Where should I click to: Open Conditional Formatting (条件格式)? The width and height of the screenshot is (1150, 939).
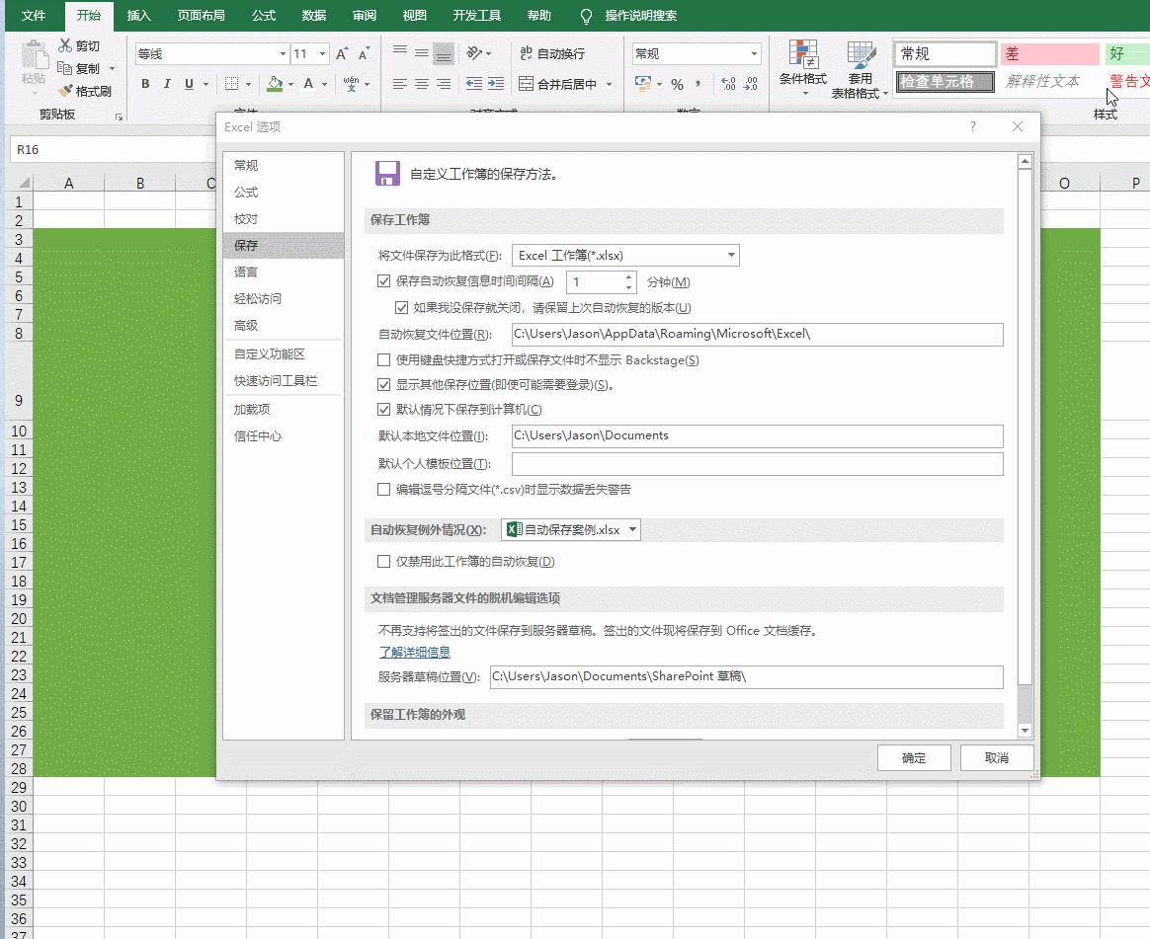coord(802,67)
